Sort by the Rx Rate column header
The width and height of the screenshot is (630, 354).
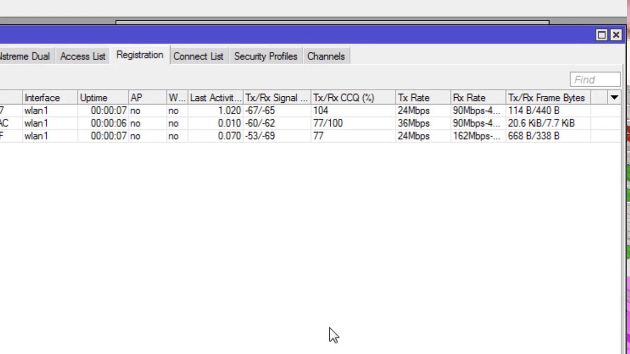click(478, 98)
